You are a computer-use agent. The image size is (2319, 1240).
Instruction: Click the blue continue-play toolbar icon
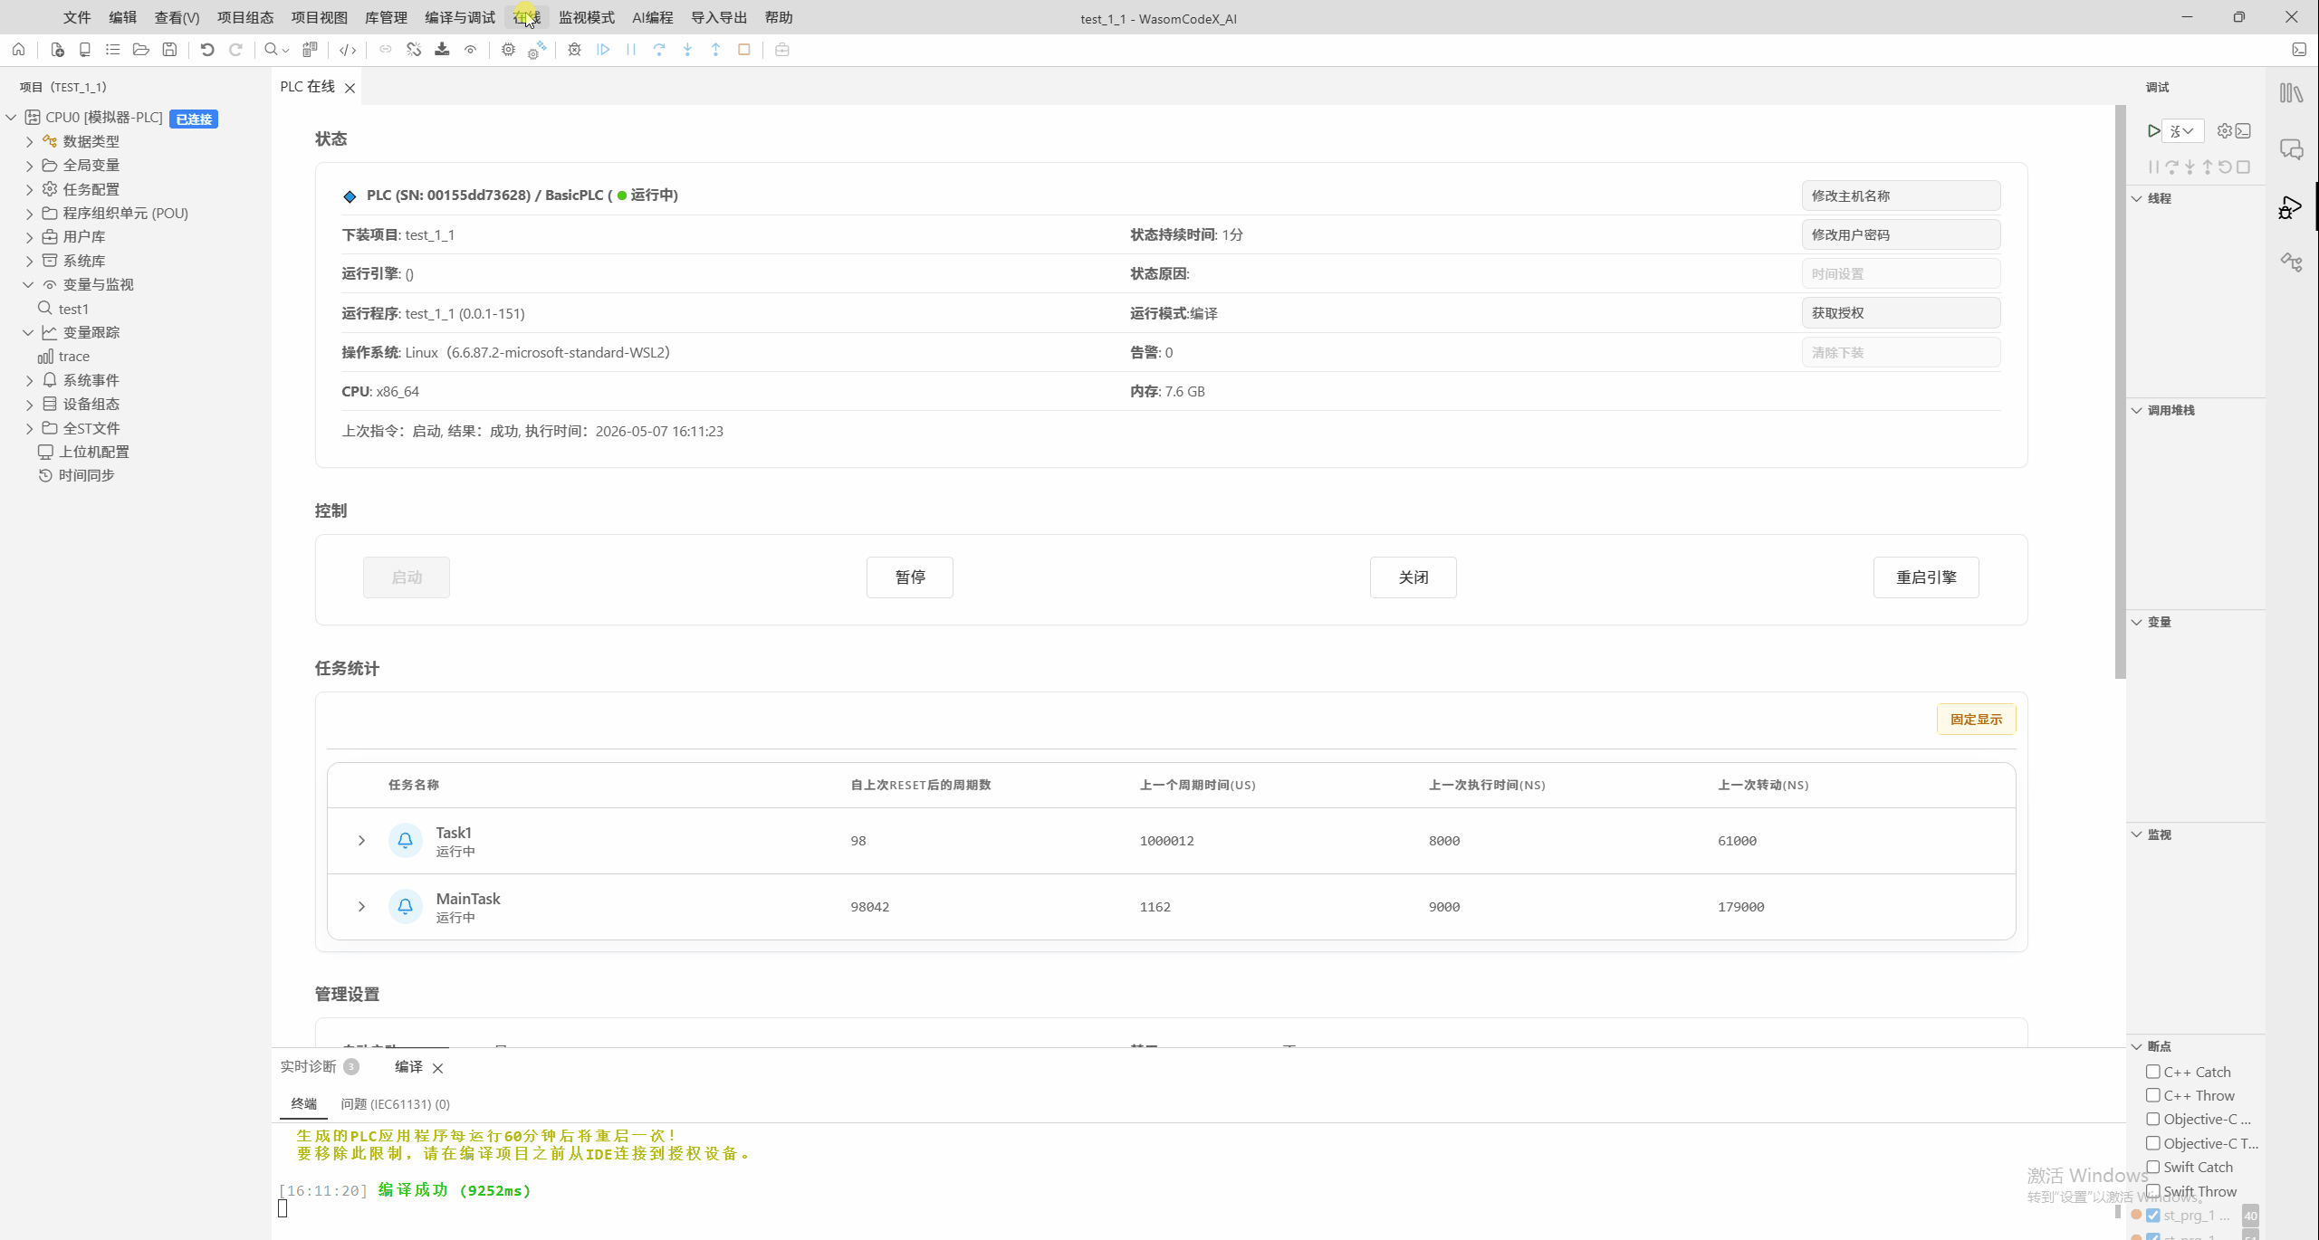[x=603, y=50]
